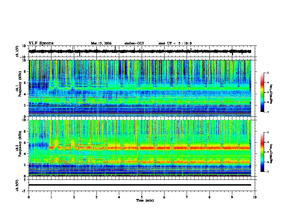Screen dimensions: 287x221
Task: Click the "0" tick on the Time axis
Action: coord(29,197)
